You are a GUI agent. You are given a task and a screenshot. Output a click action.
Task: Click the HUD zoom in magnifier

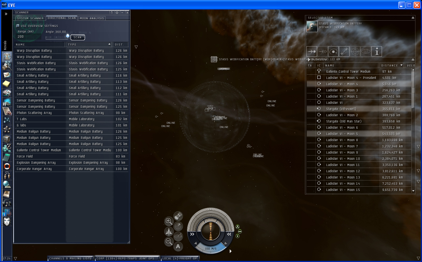click(169, 221)
